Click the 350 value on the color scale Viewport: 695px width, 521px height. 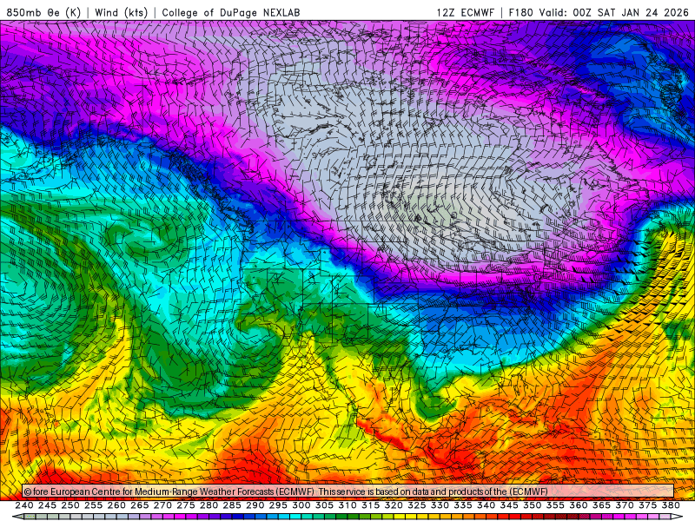click(532, 505)
